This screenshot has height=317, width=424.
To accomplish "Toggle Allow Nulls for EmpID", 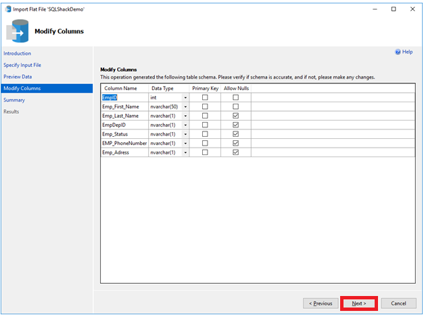I will 236,98.
